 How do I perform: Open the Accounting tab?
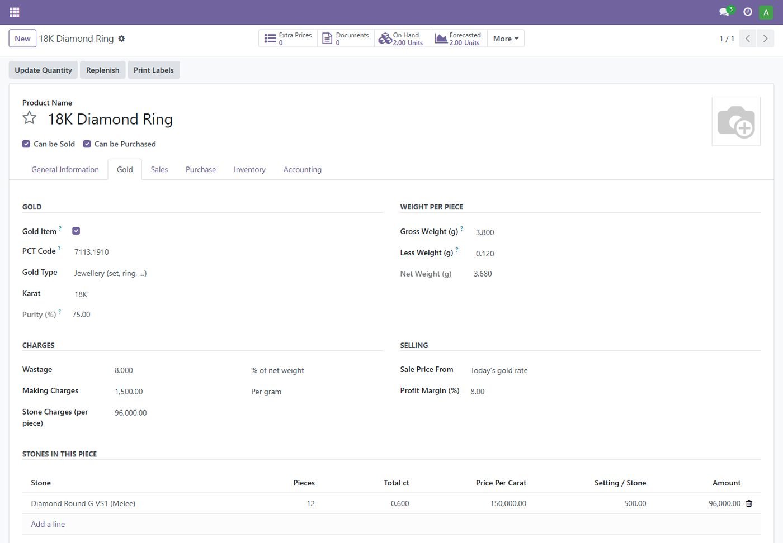[303, 169]
